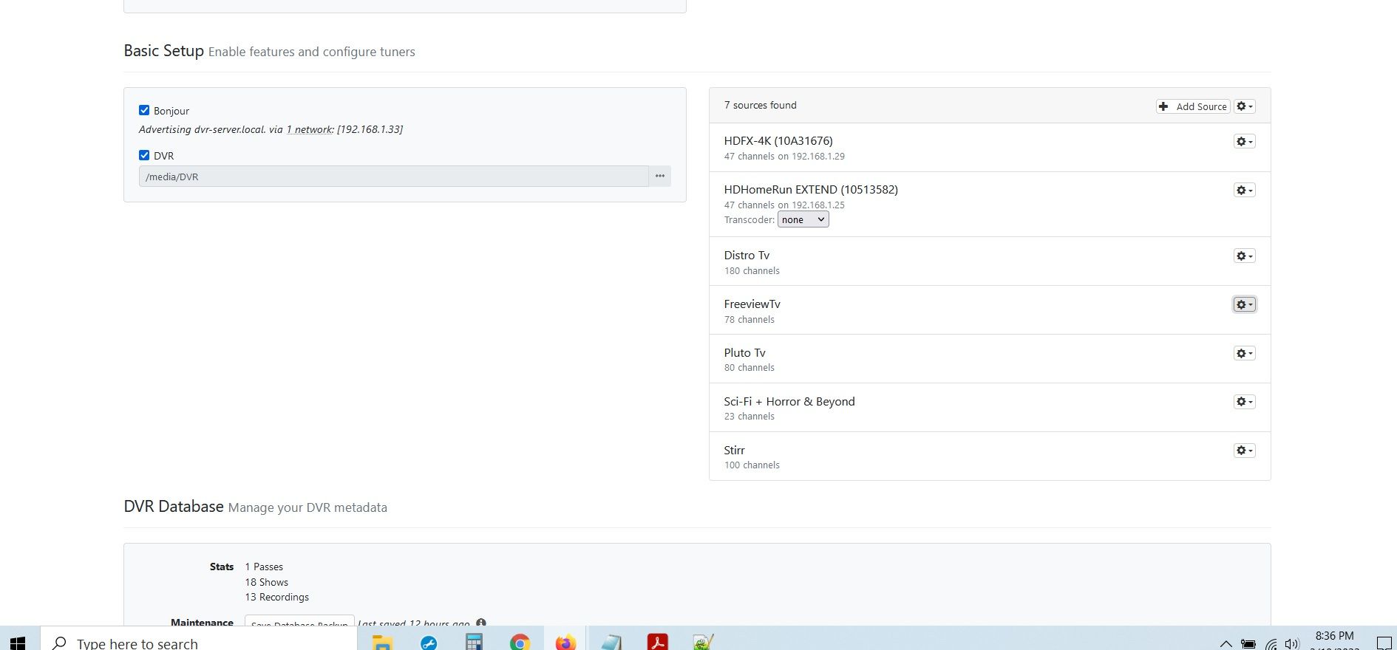Switch to Firefox in the taskbar
This screenshot has width=1397, height=650.
[x=565, y=642]
